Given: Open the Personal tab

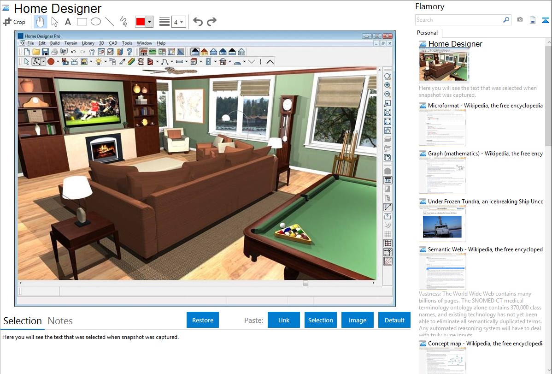Looking at the screenshot, I should click(x=427, y=33).
